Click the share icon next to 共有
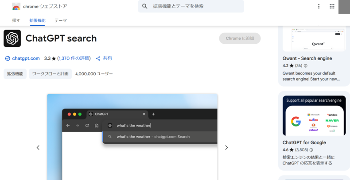This screenshot has height=180, width=350. [98, 58]
